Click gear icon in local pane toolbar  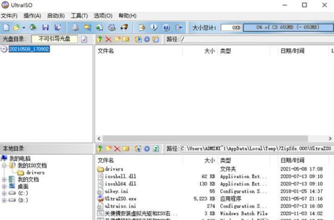[147, 148]
